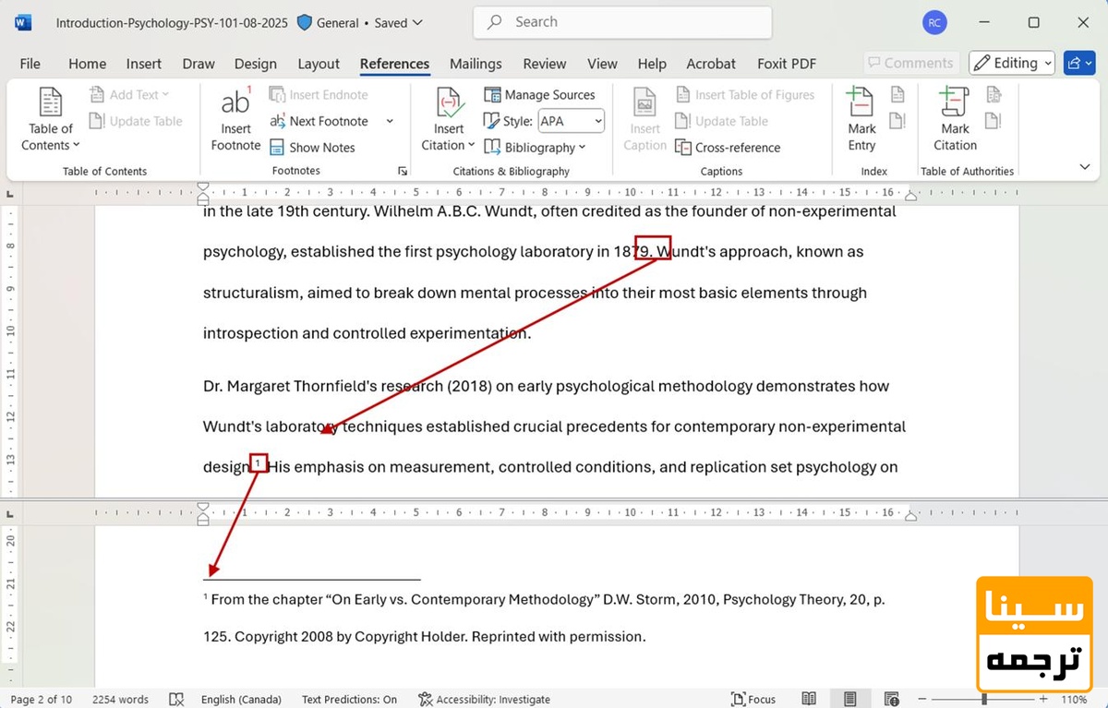Adjust the zoom slider in status bar
Image resolution: width=1108 pixels, height=708 pixels.
click(x=984, y=699)
